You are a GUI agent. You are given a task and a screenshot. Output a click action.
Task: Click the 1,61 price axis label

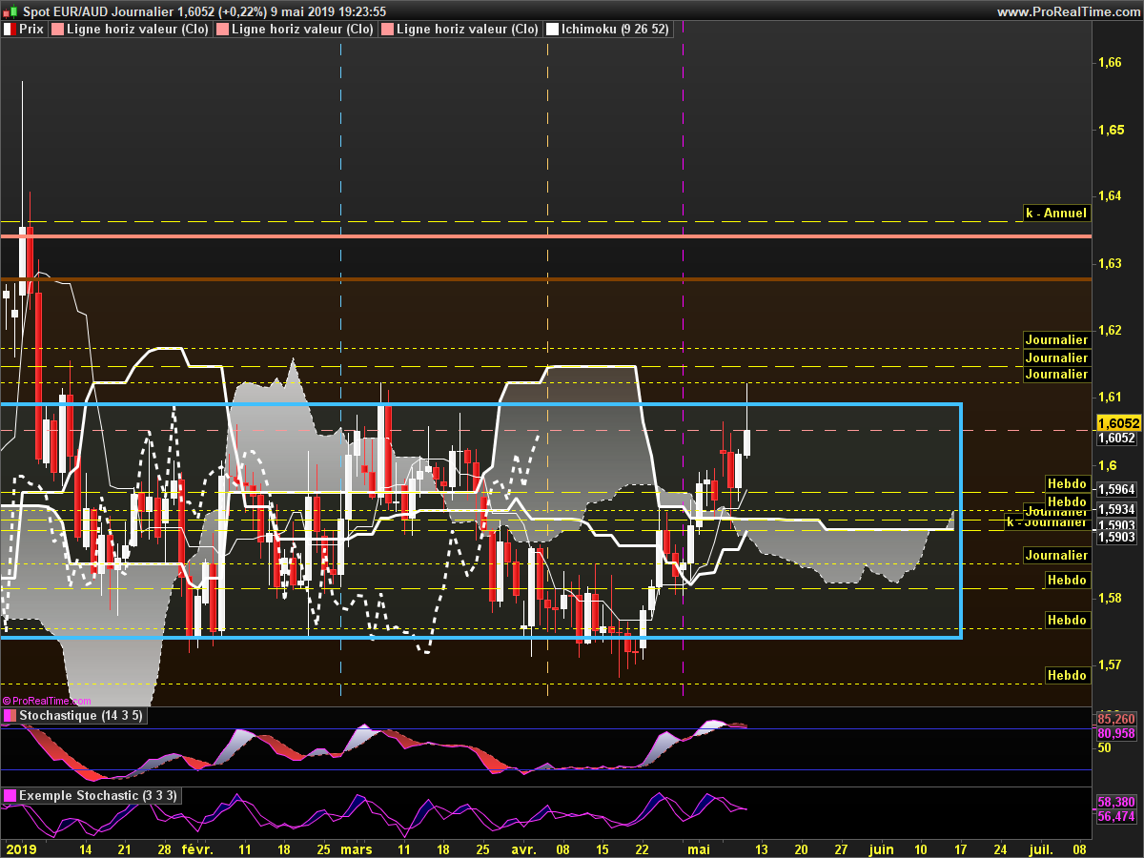pyautogui.click(x=1110, y=398)
